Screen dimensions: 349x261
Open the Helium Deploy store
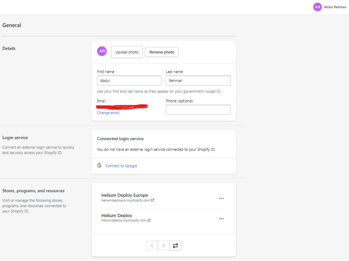coord(117,215)
